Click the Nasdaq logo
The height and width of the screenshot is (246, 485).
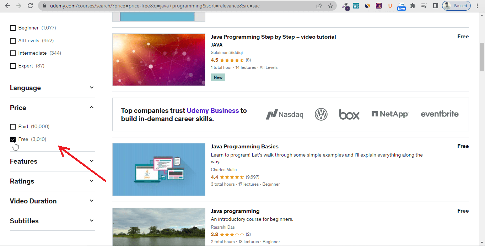pyautogui.click(x=285, y=114)
